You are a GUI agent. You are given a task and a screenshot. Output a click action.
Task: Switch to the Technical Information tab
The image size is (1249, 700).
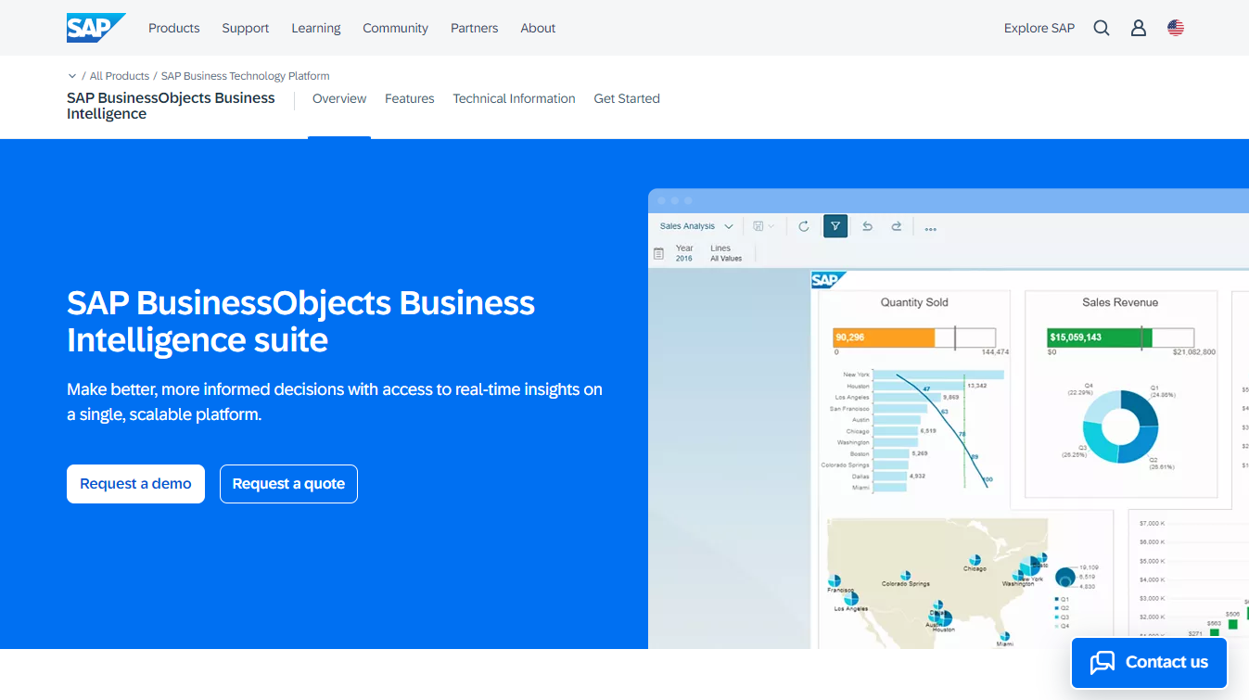tap(514, 98)
